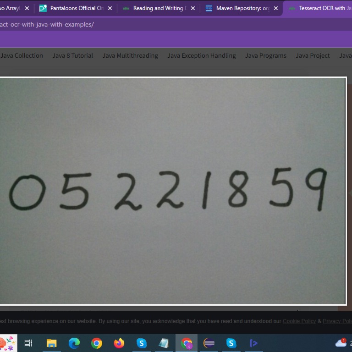Click the flower search highlight icon
Image resolution: width=352 pixels, height=352 pixels.
tap(8, 343)
